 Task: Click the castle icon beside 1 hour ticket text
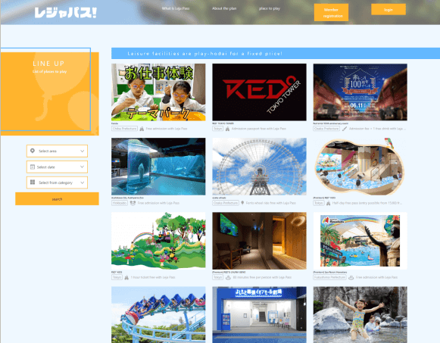pyautogui.click(x=126, y=277)
